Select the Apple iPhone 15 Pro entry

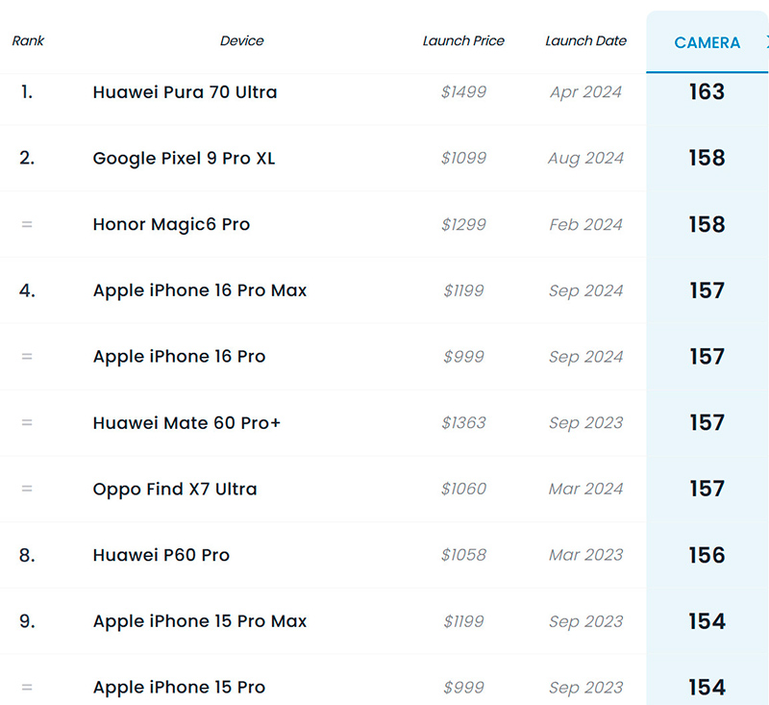[179, 688]
